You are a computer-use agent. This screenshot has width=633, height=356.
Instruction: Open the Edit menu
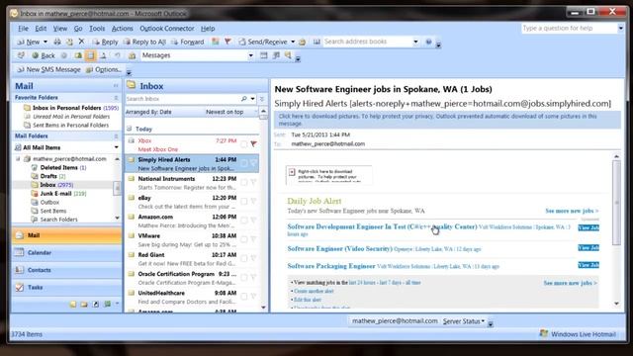[41, 29]
